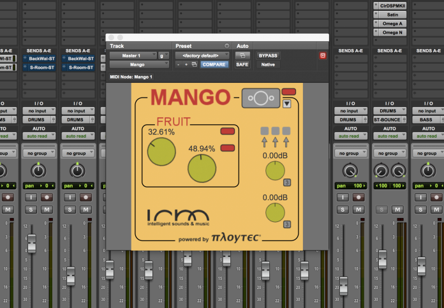Toggle the middle gray square in Mango
444x308 pixels.
tap(275, 131)
